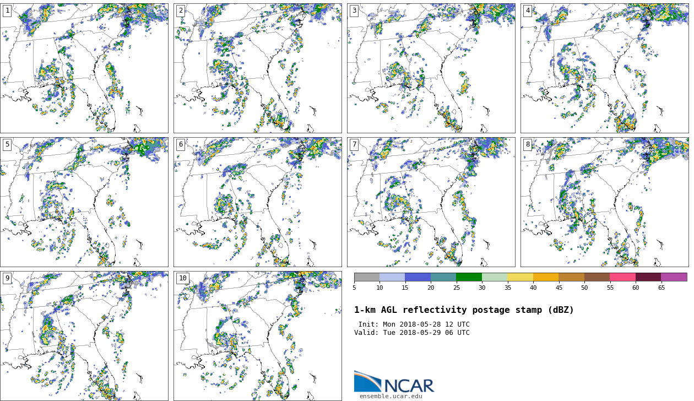Image resolution: width=694 pixels, height=401 pixels.
Task: Open the member 8 map panel
Action: click(x=604, y=202)
